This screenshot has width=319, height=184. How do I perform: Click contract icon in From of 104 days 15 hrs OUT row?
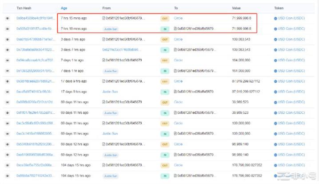(x=104, y=165)
